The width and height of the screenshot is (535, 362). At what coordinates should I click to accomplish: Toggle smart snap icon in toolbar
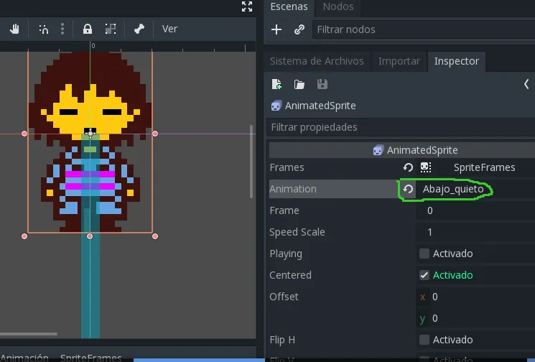pos(43,29)
